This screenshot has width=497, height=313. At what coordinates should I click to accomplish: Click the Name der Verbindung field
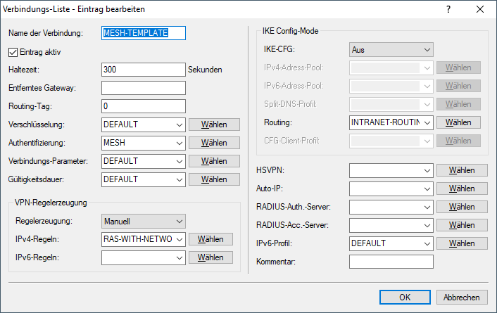pos(143,33)
